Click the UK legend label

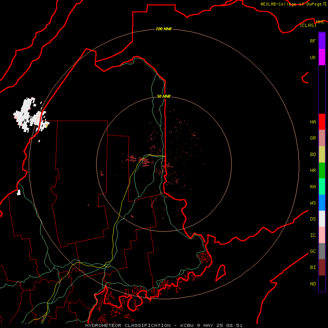[313, 57]
